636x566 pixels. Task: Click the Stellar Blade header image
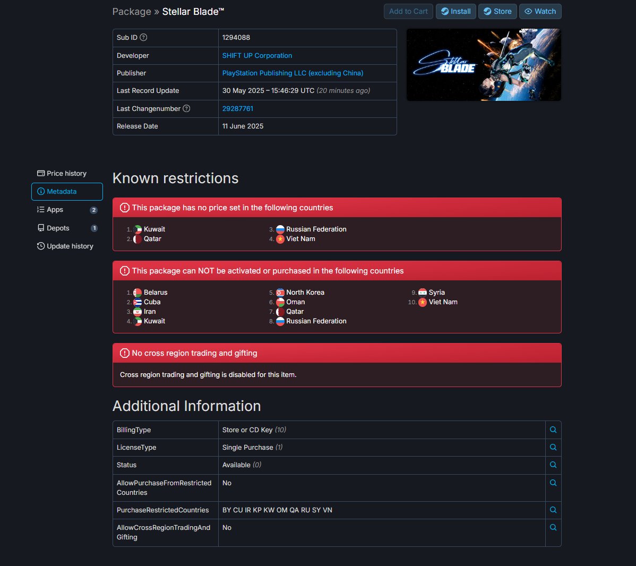(x=484, y=65)
